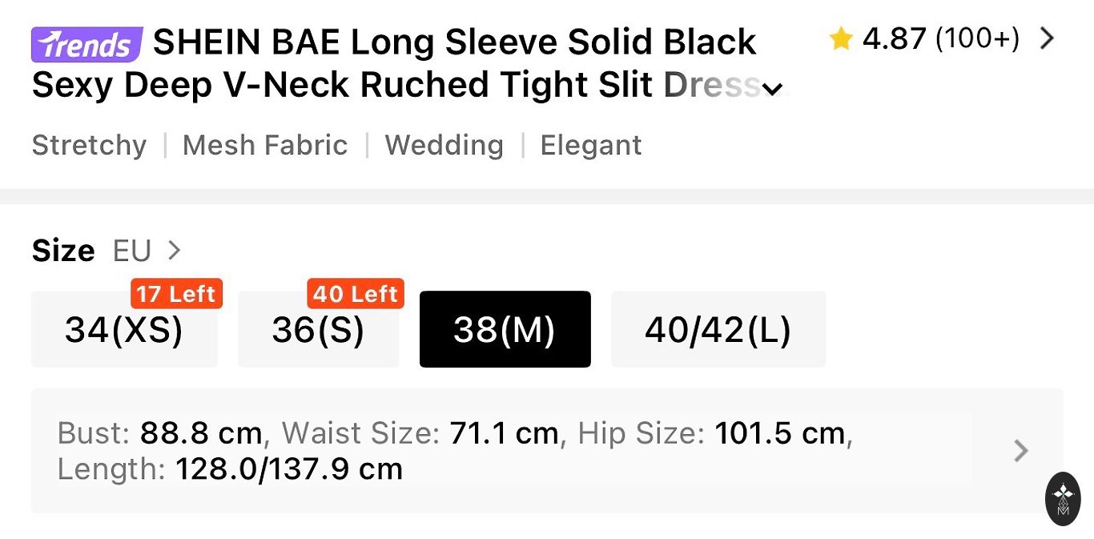Open the (100+) reviews count

tap(977, 38)
